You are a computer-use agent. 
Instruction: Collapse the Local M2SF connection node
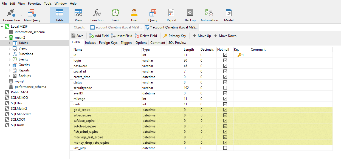pyautogui.click(x=2, y=27)
